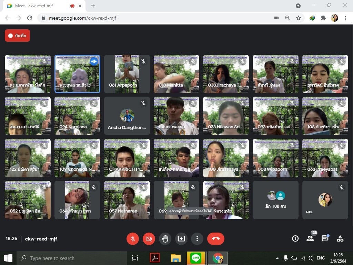
Task: Open the meeting details info icon
Action: click(295, 238)
